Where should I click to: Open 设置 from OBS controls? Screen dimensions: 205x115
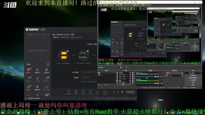tap(193, 83)
